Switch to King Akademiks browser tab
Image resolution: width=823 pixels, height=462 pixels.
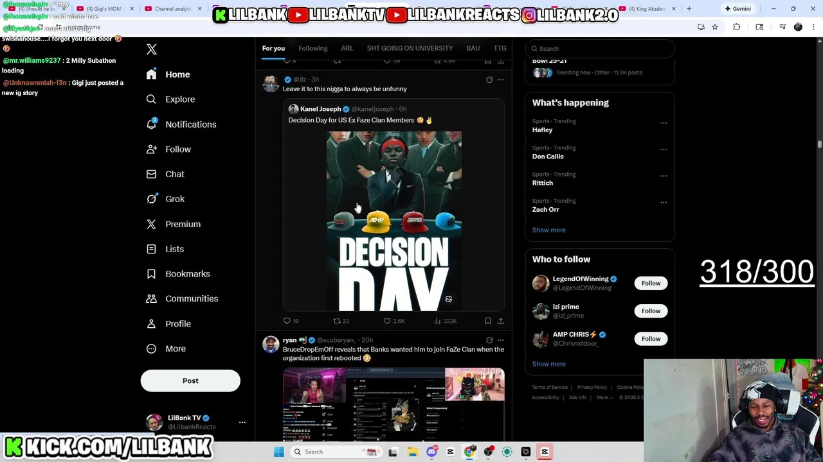[x=648, y=9]
